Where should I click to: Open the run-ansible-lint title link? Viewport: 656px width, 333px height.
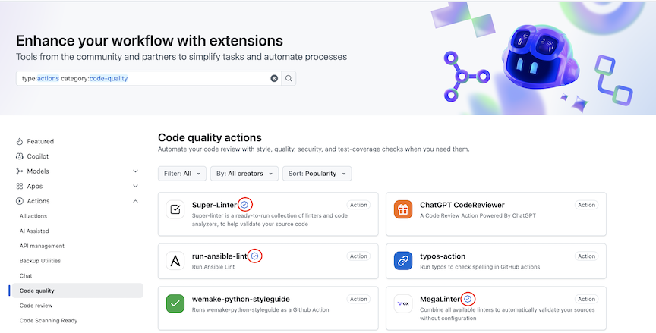click(x=219, y=256)
